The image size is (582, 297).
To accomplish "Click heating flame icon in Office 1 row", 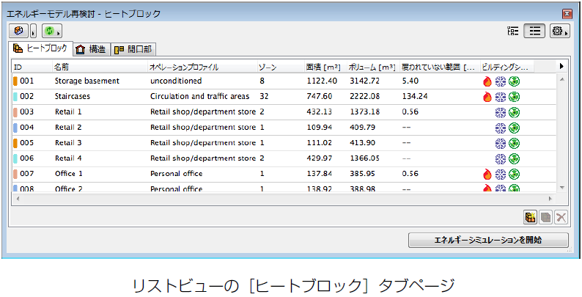I will pos(487,174).
